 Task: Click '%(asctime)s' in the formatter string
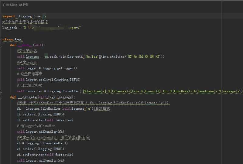(x=94, y=91)
